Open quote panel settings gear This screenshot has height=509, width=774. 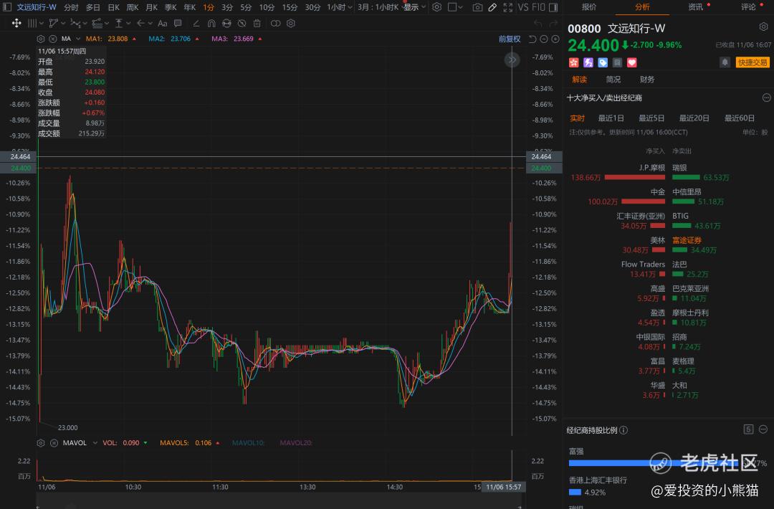[763, 27]
